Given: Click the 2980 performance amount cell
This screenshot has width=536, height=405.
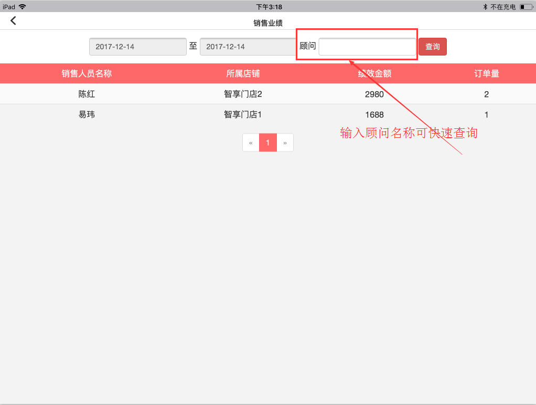Looking at the screenshot, I should 374,94.
